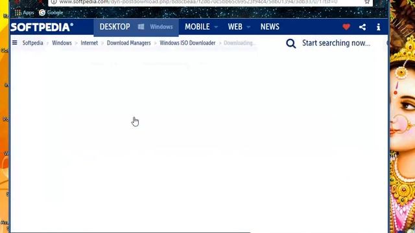Open Download Managers breadcrumb
The width and height of the screenshot is (415, 233).
[128, 43]
